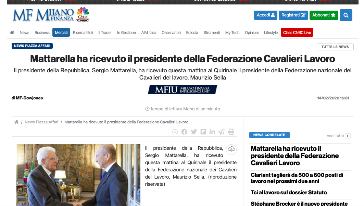Click the green Abbonati button
364x206 pixels.
(x=324, y=15)
